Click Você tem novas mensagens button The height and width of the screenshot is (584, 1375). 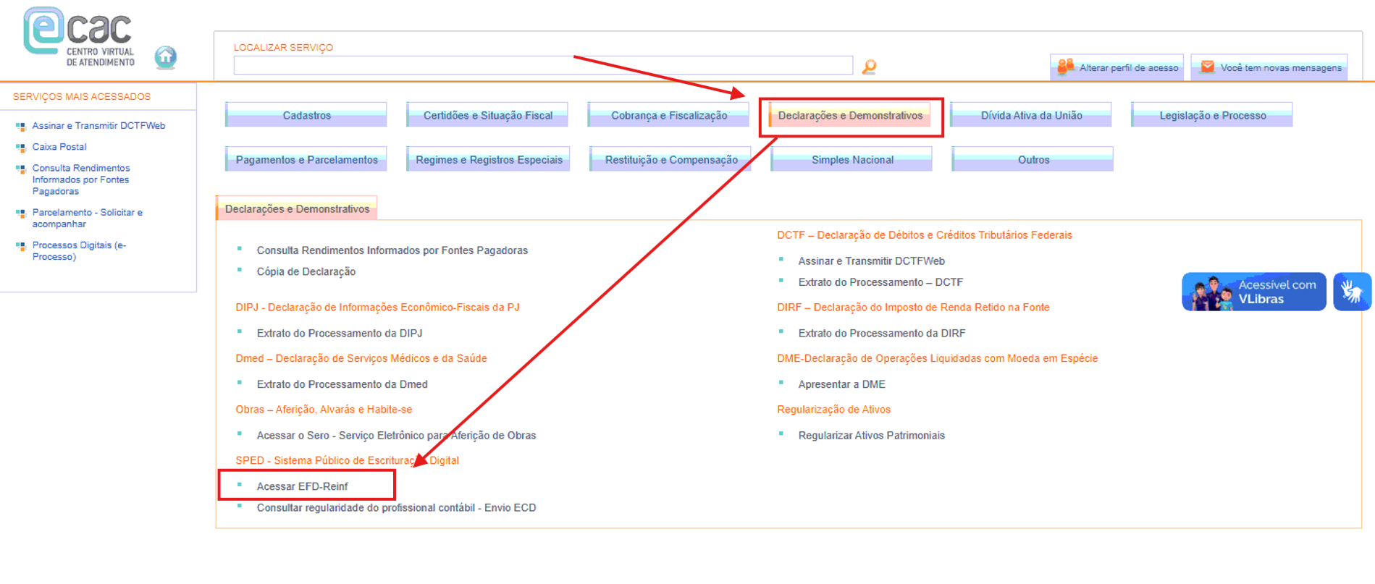point(1269,67)
